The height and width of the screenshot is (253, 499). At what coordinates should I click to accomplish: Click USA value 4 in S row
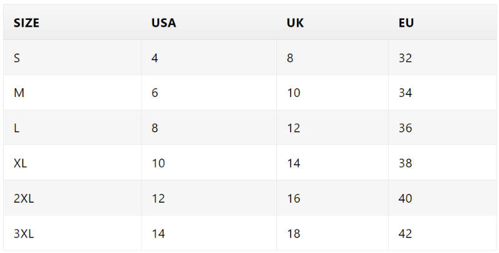point(155,58)
